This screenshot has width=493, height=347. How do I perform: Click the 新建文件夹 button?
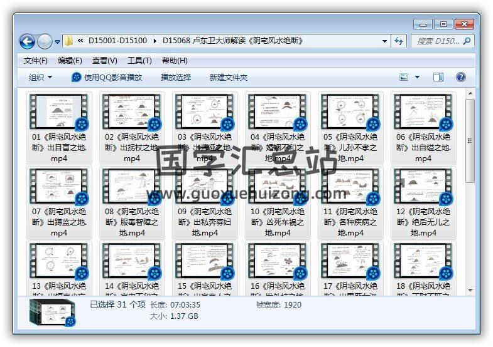tap(228, 78)
